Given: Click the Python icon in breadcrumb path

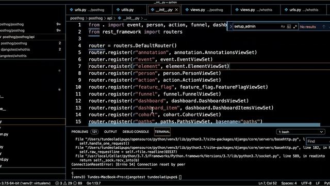Looking at the screenshot, I should point(120,18).
